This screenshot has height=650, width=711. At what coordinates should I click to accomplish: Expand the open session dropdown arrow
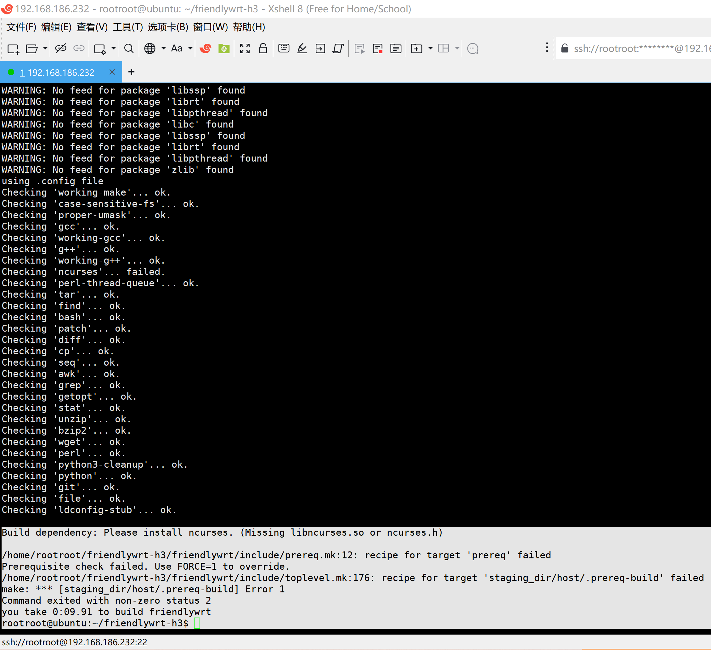(45, 48)
